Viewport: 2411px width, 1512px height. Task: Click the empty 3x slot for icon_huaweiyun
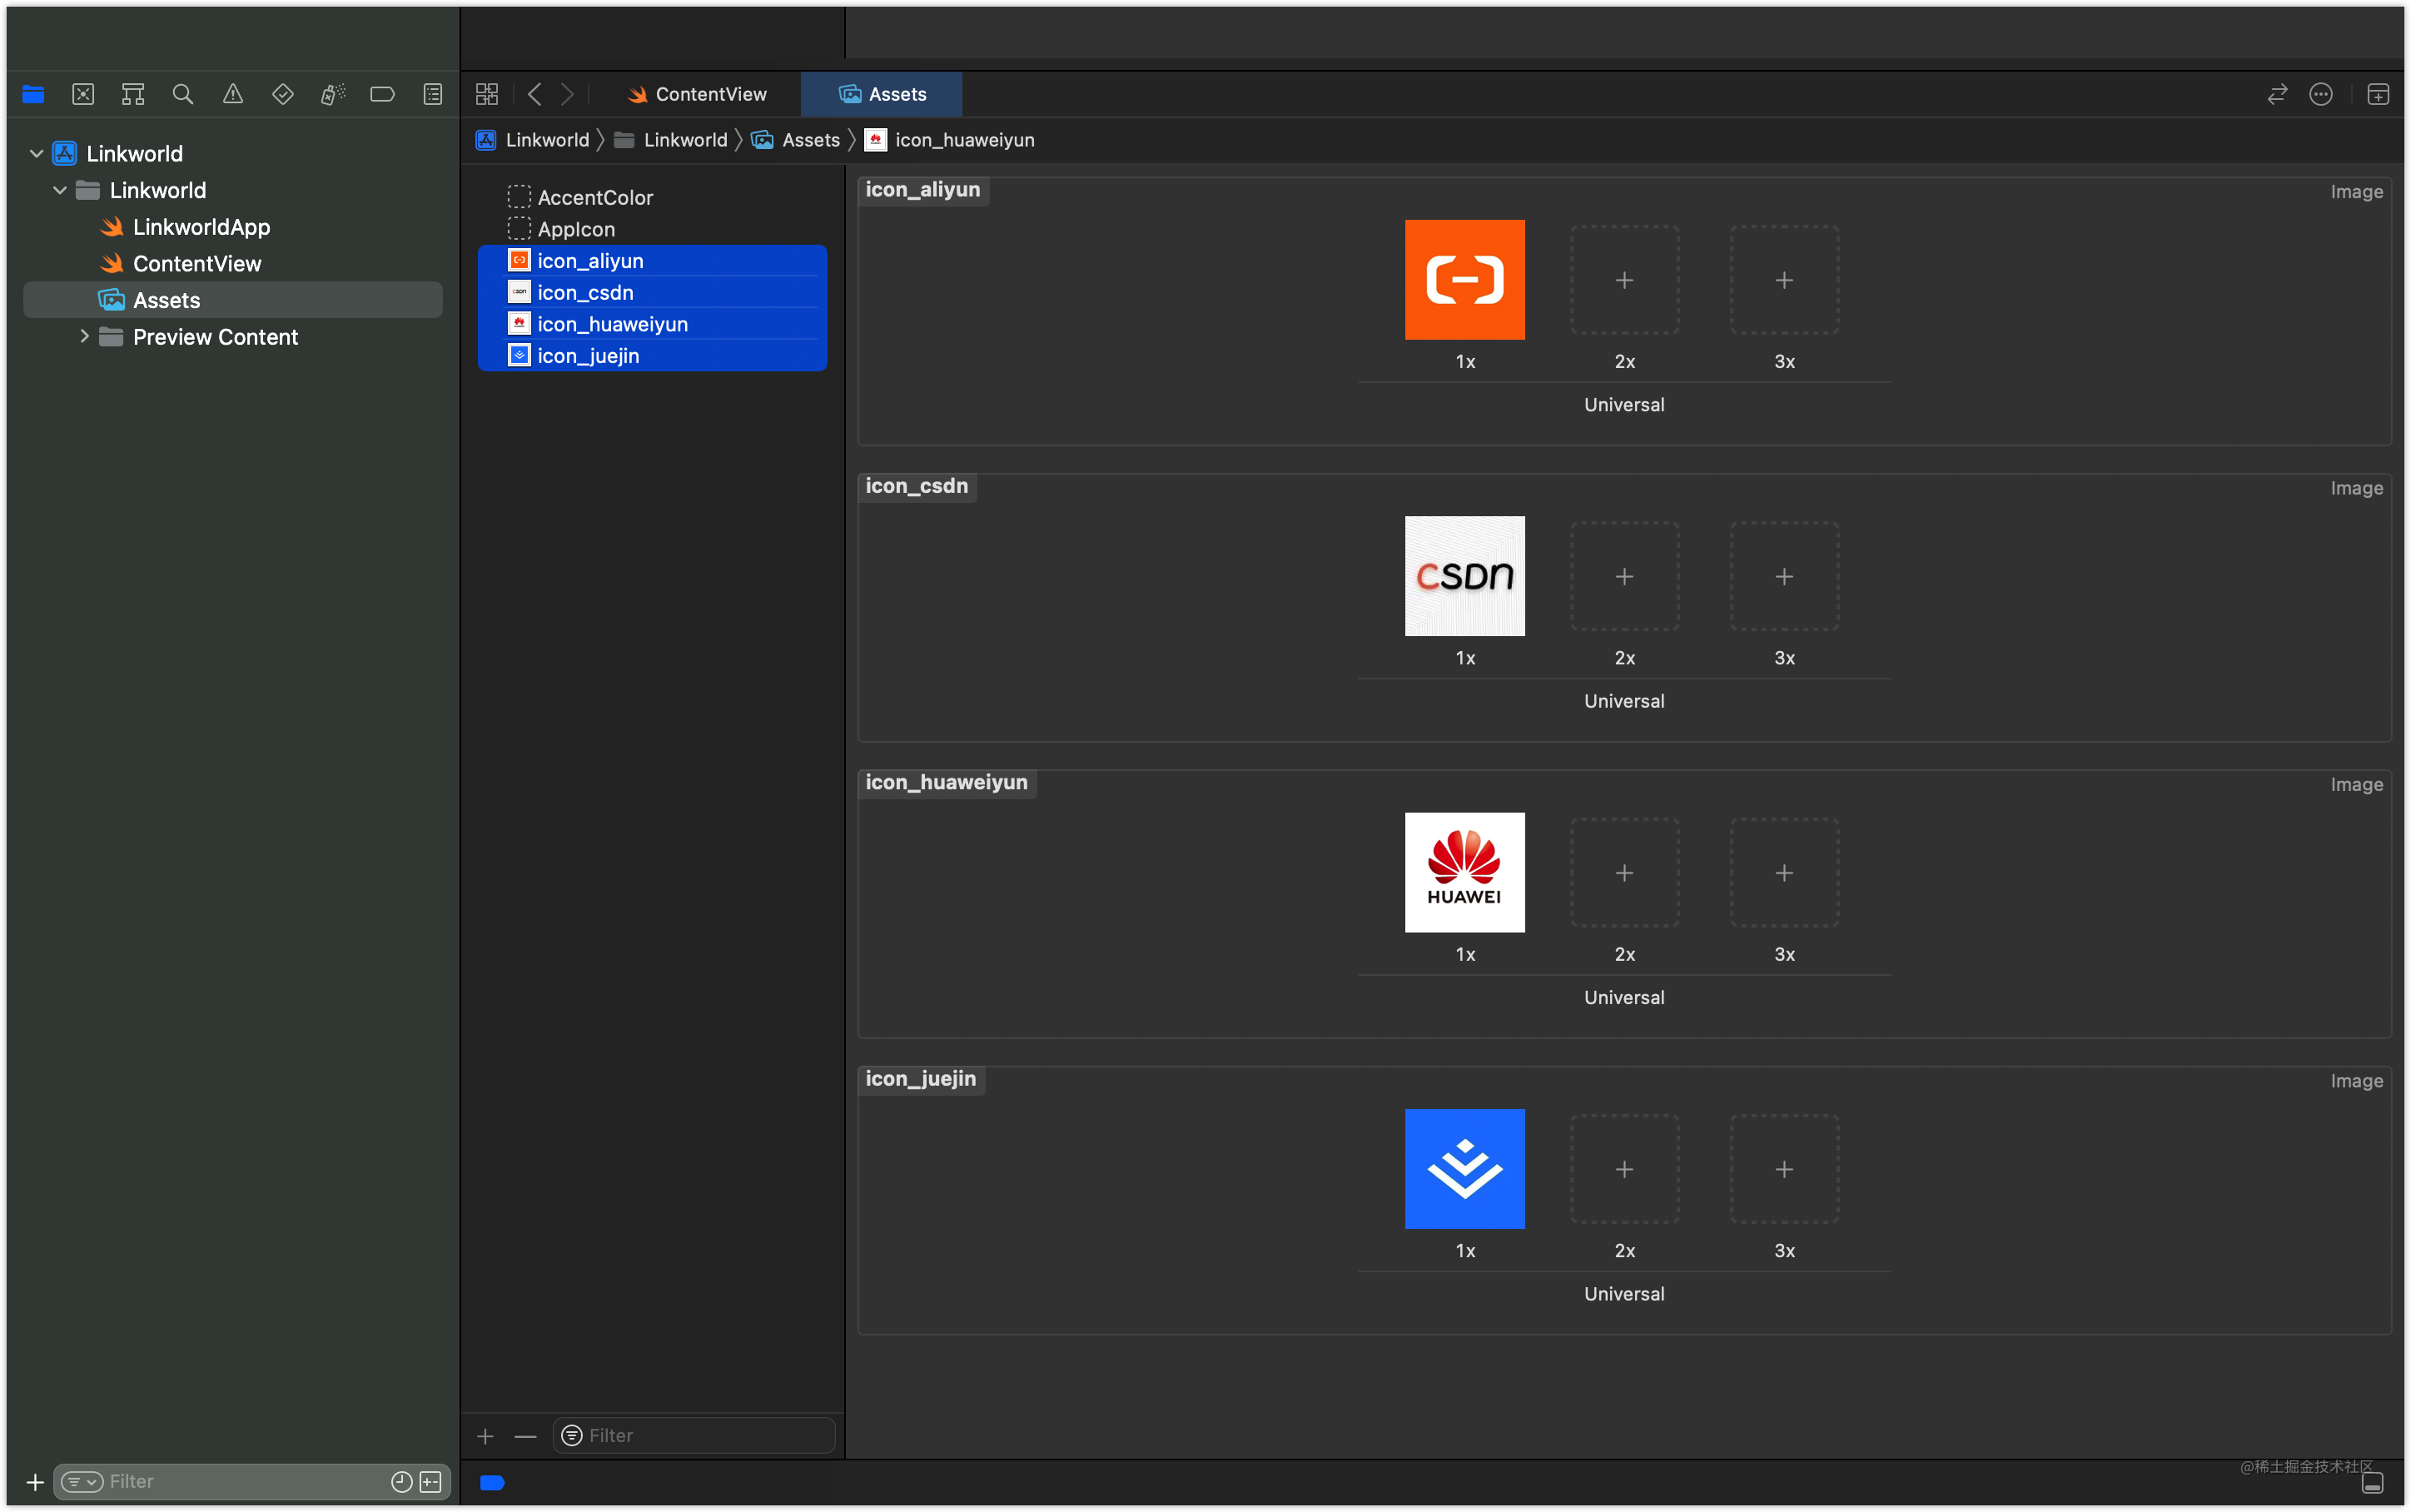1784,872
